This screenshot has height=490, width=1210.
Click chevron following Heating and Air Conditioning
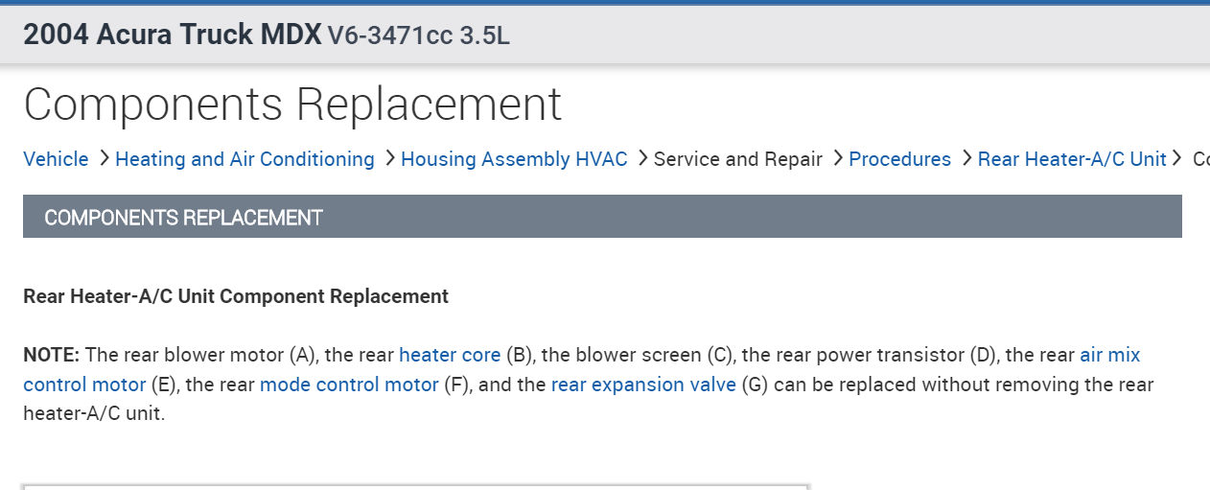tap(389, 158)
